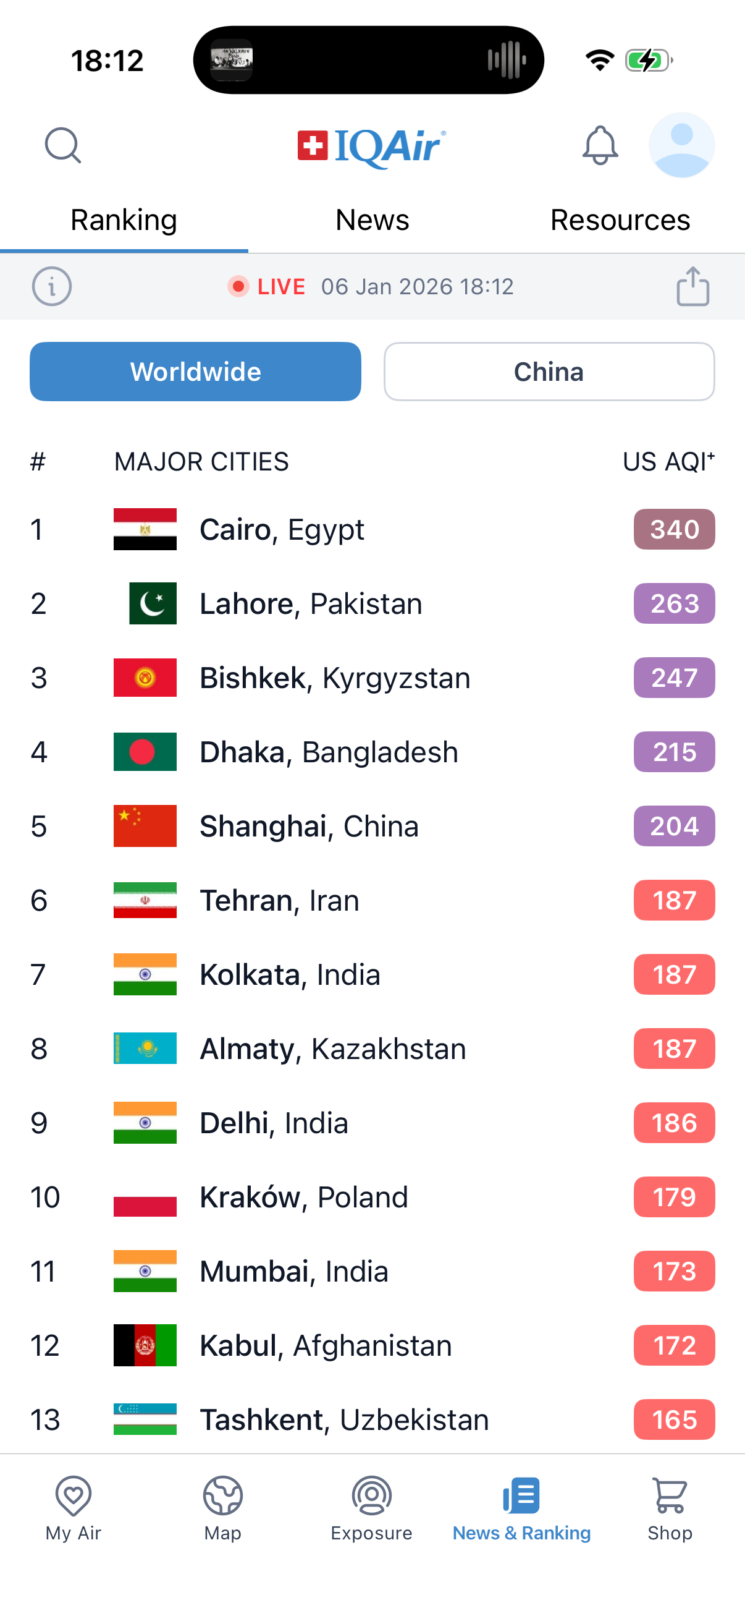The height and width of the screenshot is (1621, 745).
Task: Go to the Exposure tab
Action: [x=371, y=1508]
